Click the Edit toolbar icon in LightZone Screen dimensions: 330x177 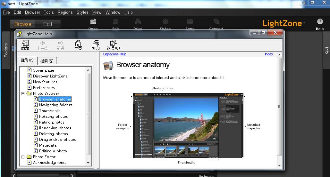115,22
